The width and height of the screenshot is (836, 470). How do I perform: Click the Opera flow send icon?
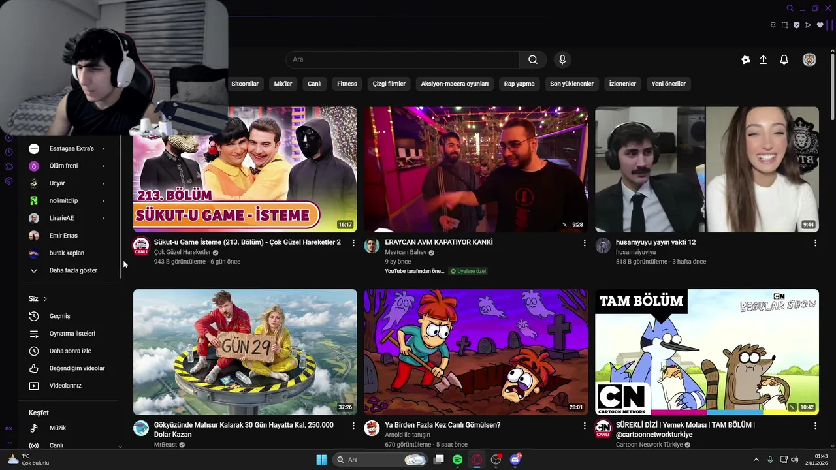tap(808, 25)
